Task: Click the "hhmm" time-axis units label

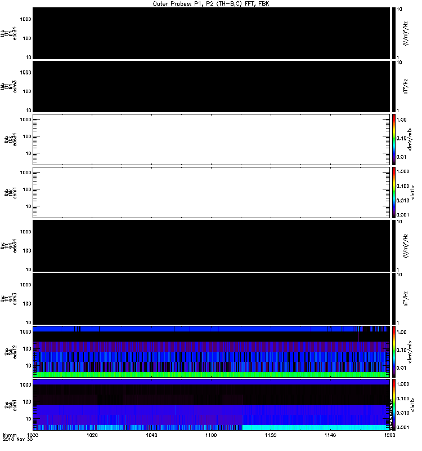Action: (10, 435)
